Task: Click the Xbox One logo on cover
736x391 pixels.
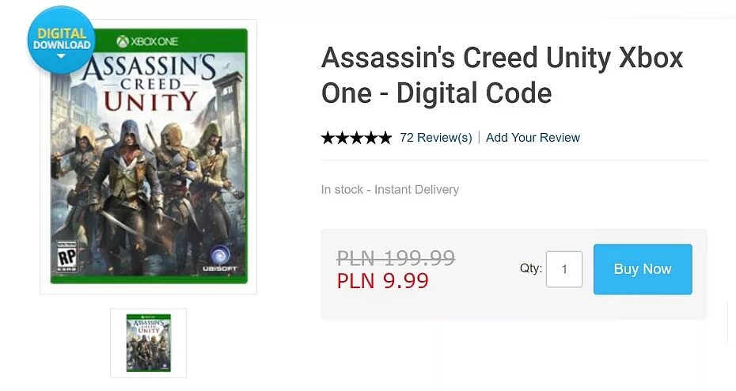Action: tap(148, 41)
